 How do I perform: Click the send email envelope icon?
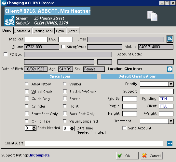pos(170,39)
